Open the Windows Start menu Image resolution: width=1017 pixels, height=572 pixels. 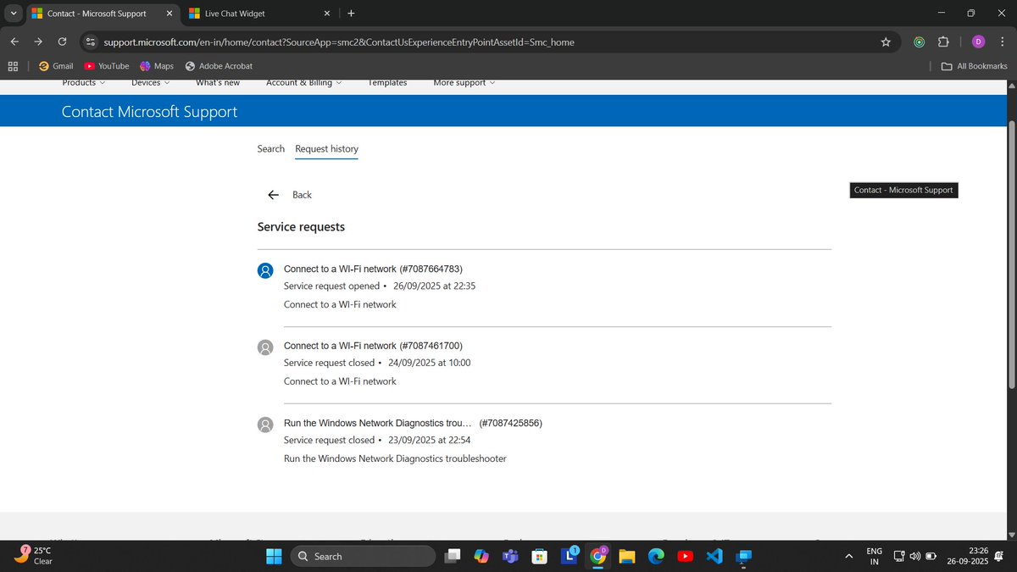pyautogui.click(x=274, y=556)
